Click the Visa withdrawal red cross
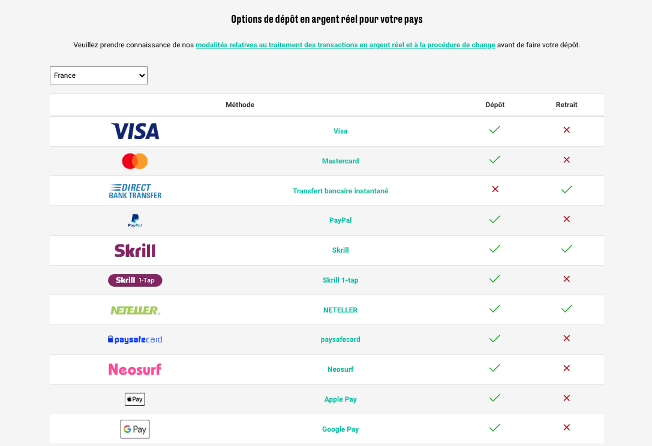 pos(566,130)
